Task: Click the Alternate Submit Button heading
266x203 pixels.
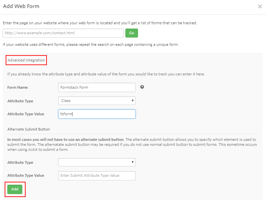Action: [x=28, y=129]
